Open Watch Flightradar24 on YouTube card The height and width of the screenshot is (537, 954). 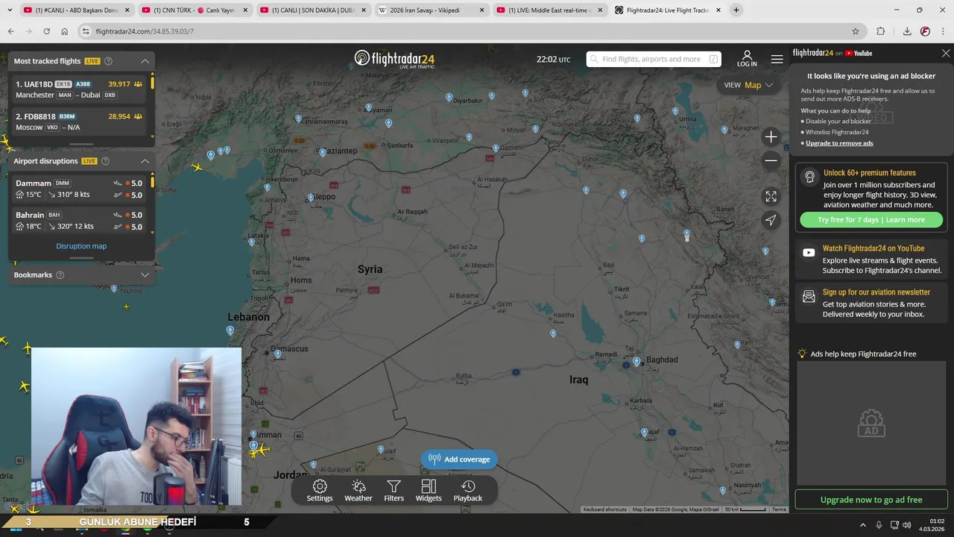pyautogui.click(x=871, y=259)
